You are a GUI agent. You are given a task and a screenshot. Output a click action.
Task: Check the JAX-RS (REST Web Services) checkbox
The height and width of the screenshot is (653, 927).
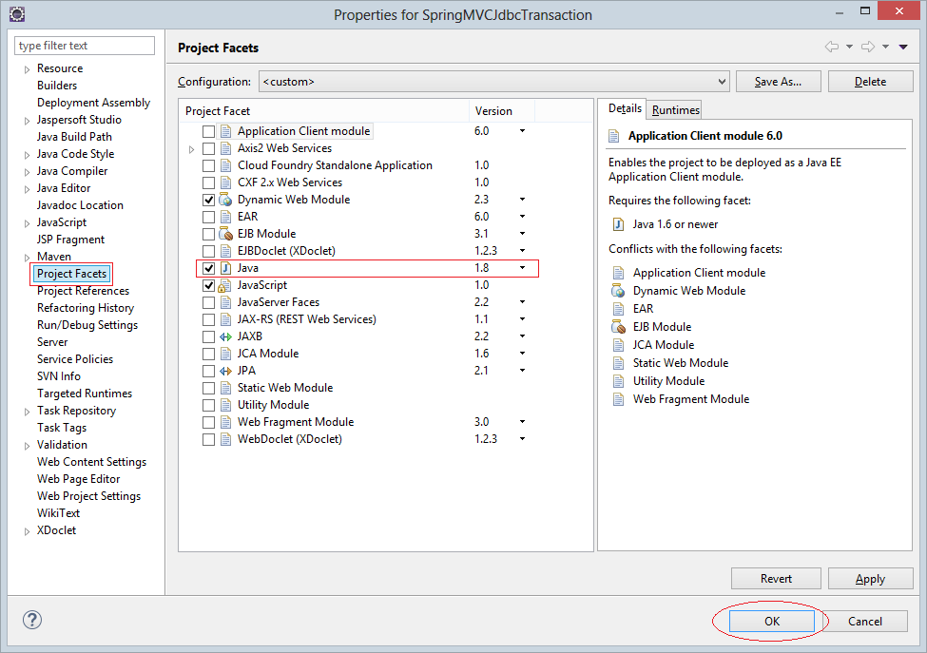click(208, 319)
